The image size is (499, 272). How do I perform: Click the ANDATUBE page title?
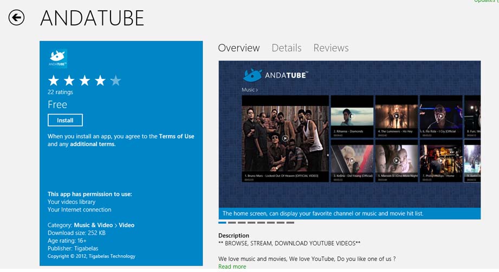click(x=92, y=18)
